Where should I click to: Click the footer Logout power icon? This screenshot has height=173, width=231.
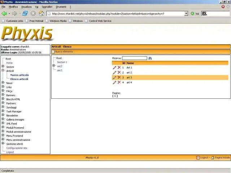coord(198,158)
